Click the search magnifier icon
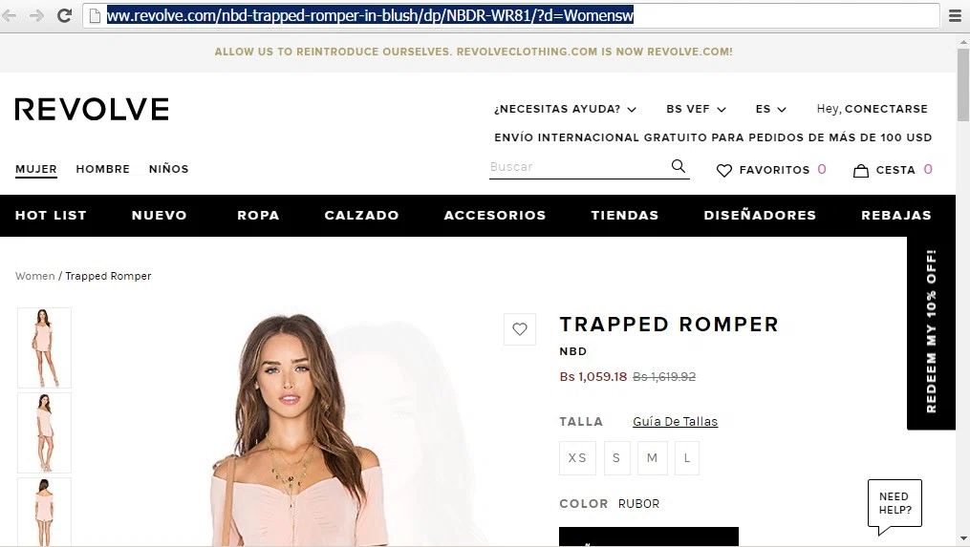970x547 pixels. (678, 166)
